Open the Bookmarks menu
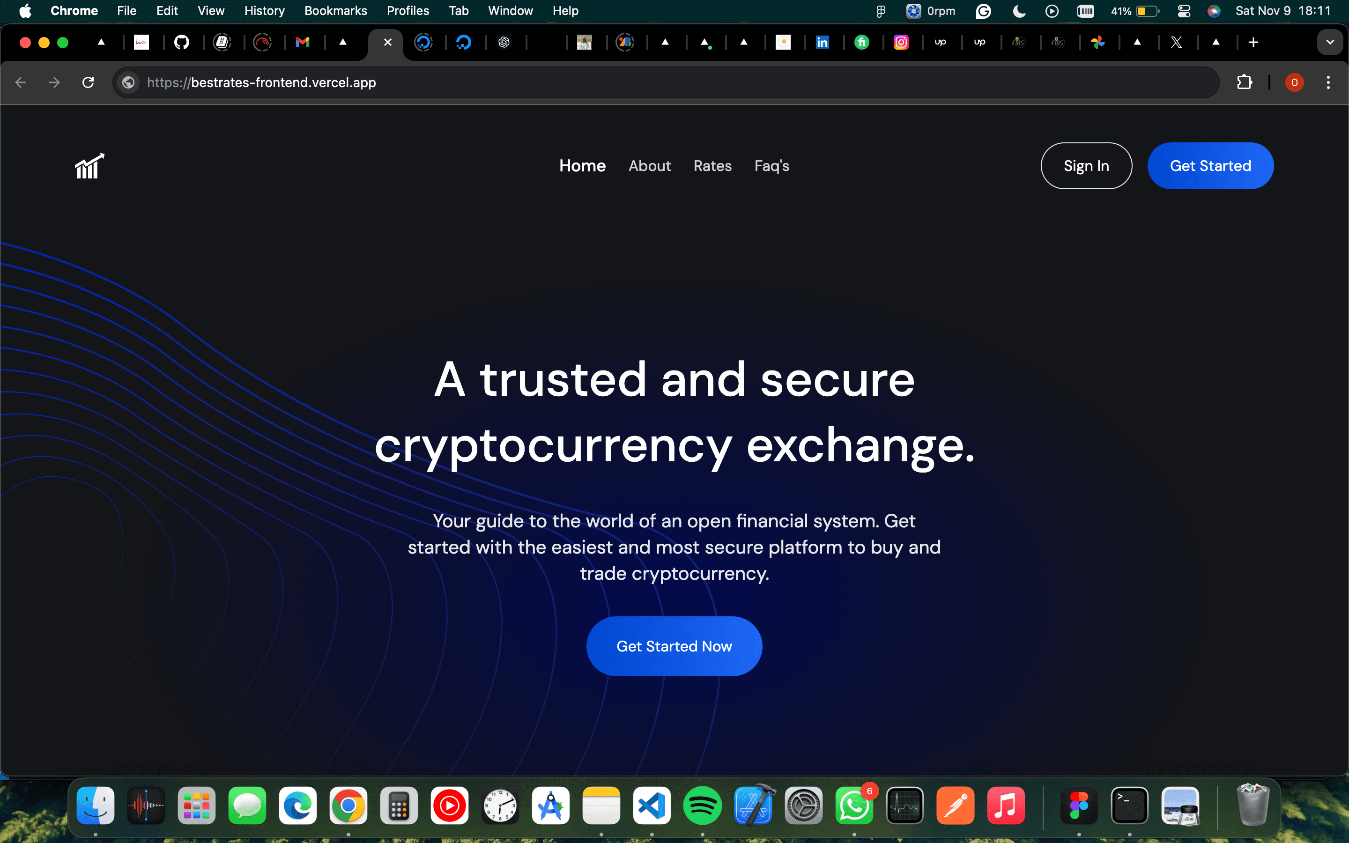1349x843 pixels. pyautogui.click(x=335, y=11)
